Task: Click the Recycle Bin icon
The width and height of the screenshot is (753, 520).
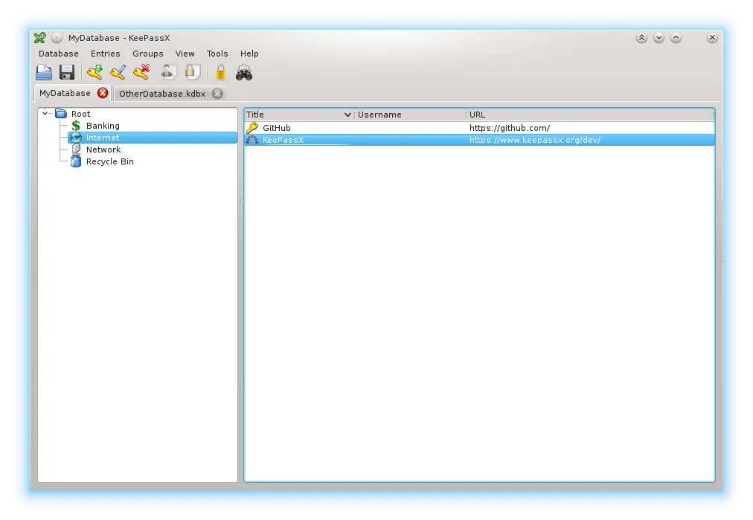Action: tap(76, 161)
